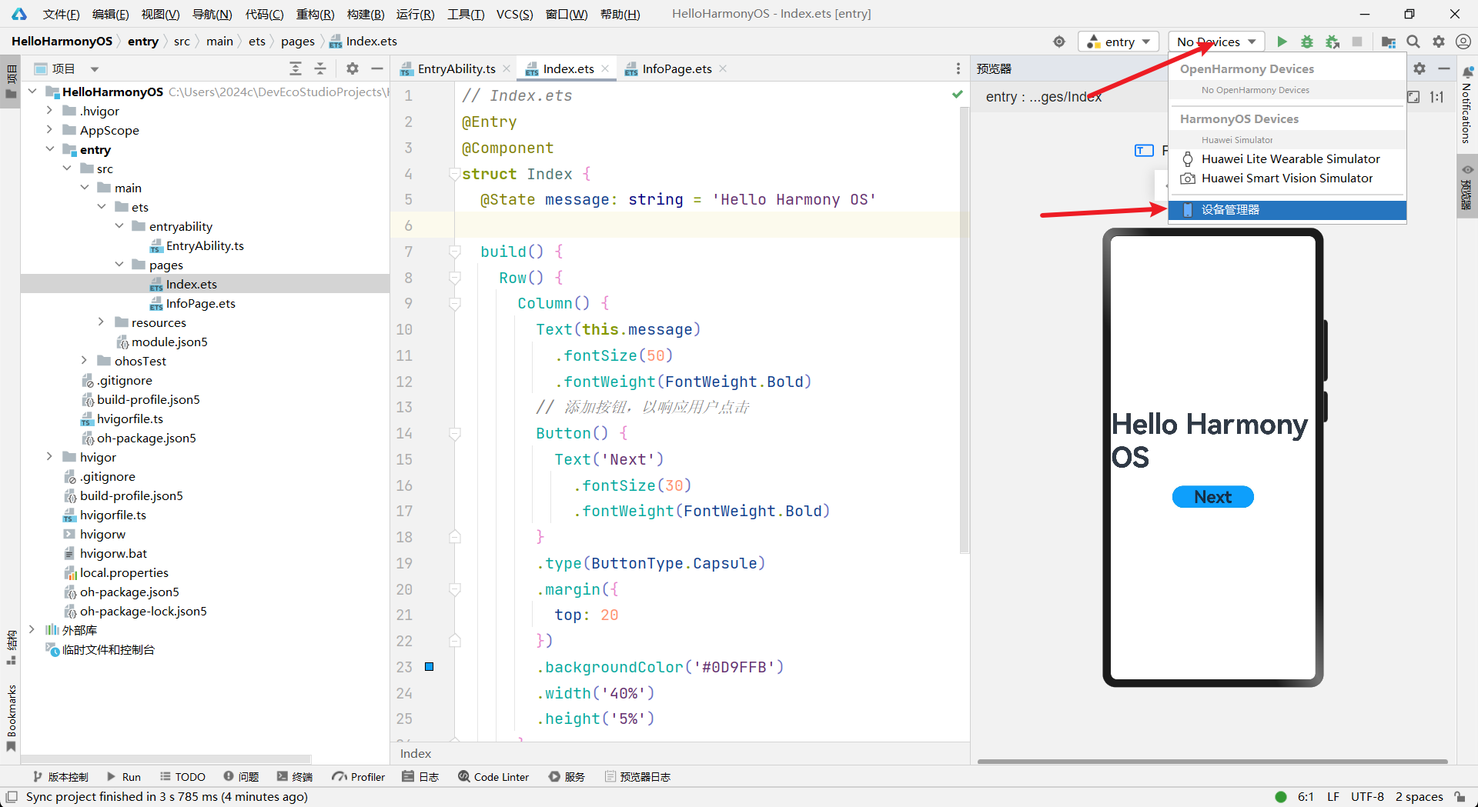
Task: Choose Huawei Lite Wearable Simulator
Action: click(1287, 158)
